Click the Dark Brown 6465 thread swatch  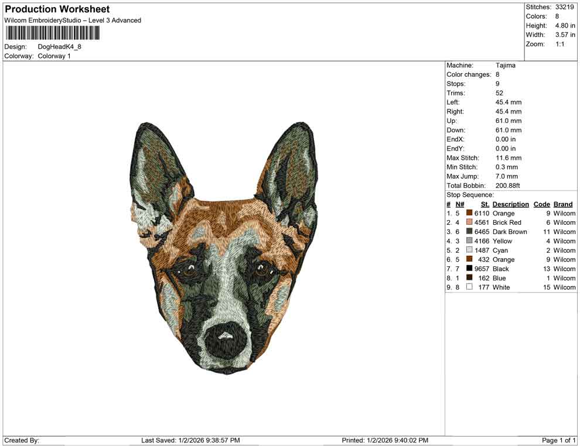pyautogui.click(x=469, y=232)
